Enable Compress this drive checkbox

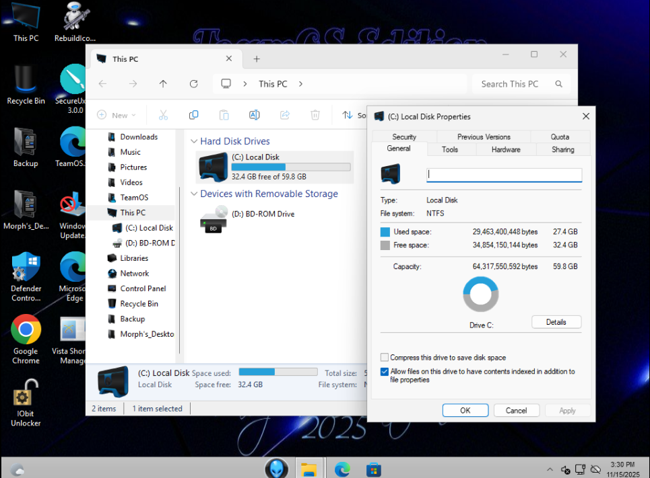385,358
